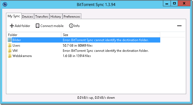Click the BitTorrent Sync title bar logo
This screenshot has height=105, width=193.
5,4
